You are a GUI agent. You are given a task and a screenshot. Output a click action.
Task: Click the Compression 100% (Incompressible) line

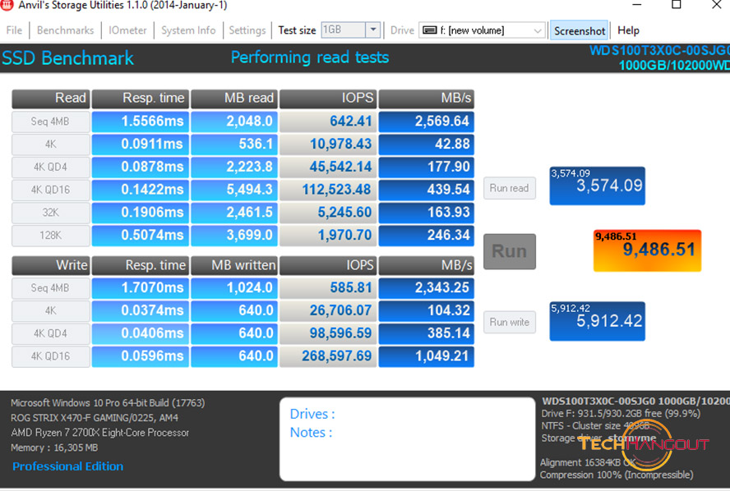tap(617, 475)
